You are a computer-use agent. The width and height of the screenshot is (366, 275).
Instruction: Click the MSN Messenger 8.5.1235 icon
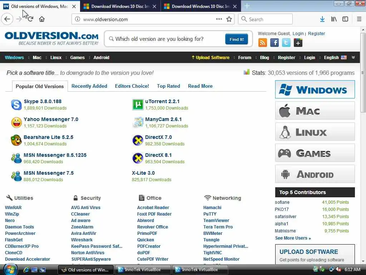(x=16, y=158)
